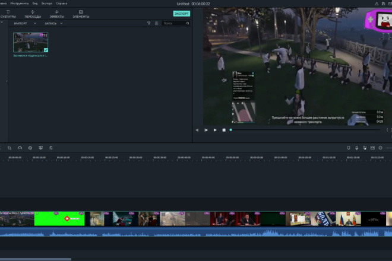Screen dimensions: 392x261
Task: Open the Speed control icon
Action: 20,148
